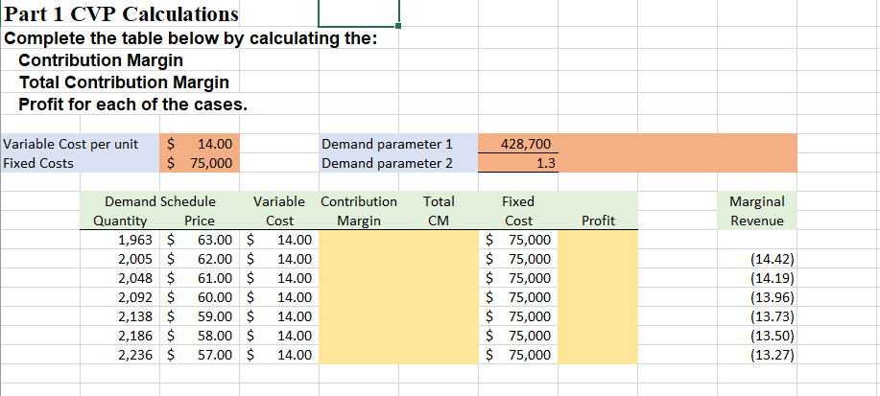The width and height of the screenshot is (880, 396).
Task: Select fixed cost 75,000 in the 2,138 row
Action: coord(518,316)
